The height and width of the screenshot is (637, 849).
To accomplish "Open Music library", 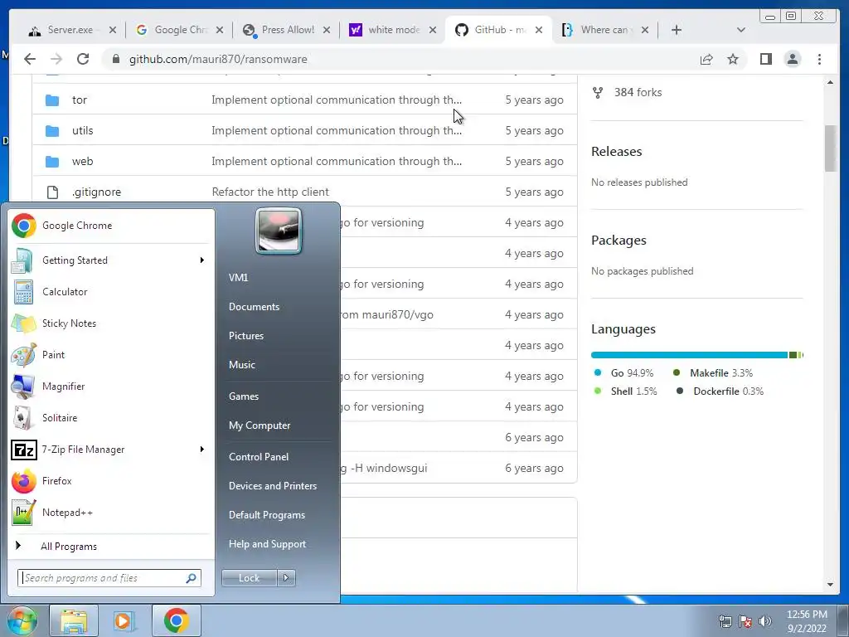I will click(x=241, y=365).
